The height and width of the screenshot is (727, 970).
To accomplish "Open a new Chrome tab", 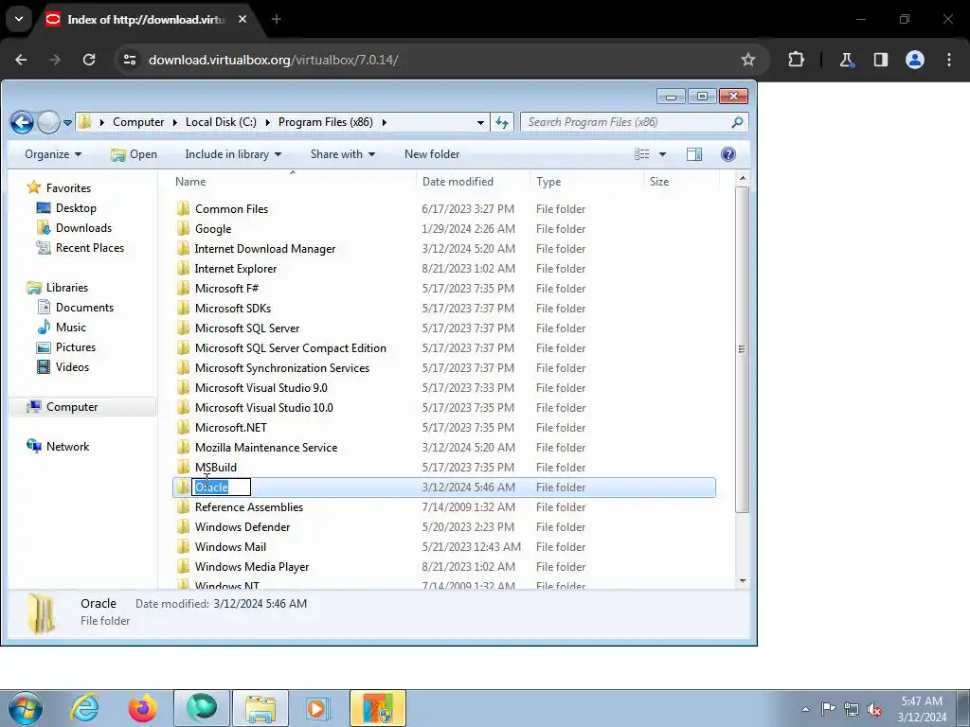I will (x=277, y=19).
